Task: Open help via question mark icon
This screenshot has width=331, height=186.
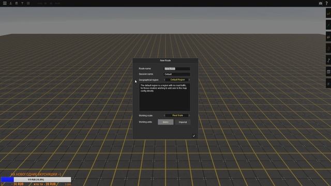Action: point(326,3)
